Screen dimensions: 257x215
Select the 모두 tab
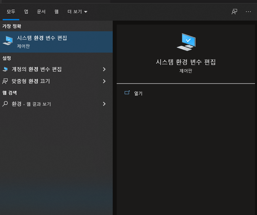(x=11, y=12)
